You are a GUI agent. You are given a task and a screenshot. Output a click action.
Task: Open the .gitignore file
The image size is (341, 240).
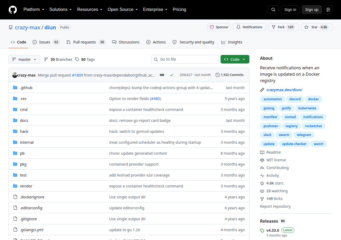click(29, 219)
